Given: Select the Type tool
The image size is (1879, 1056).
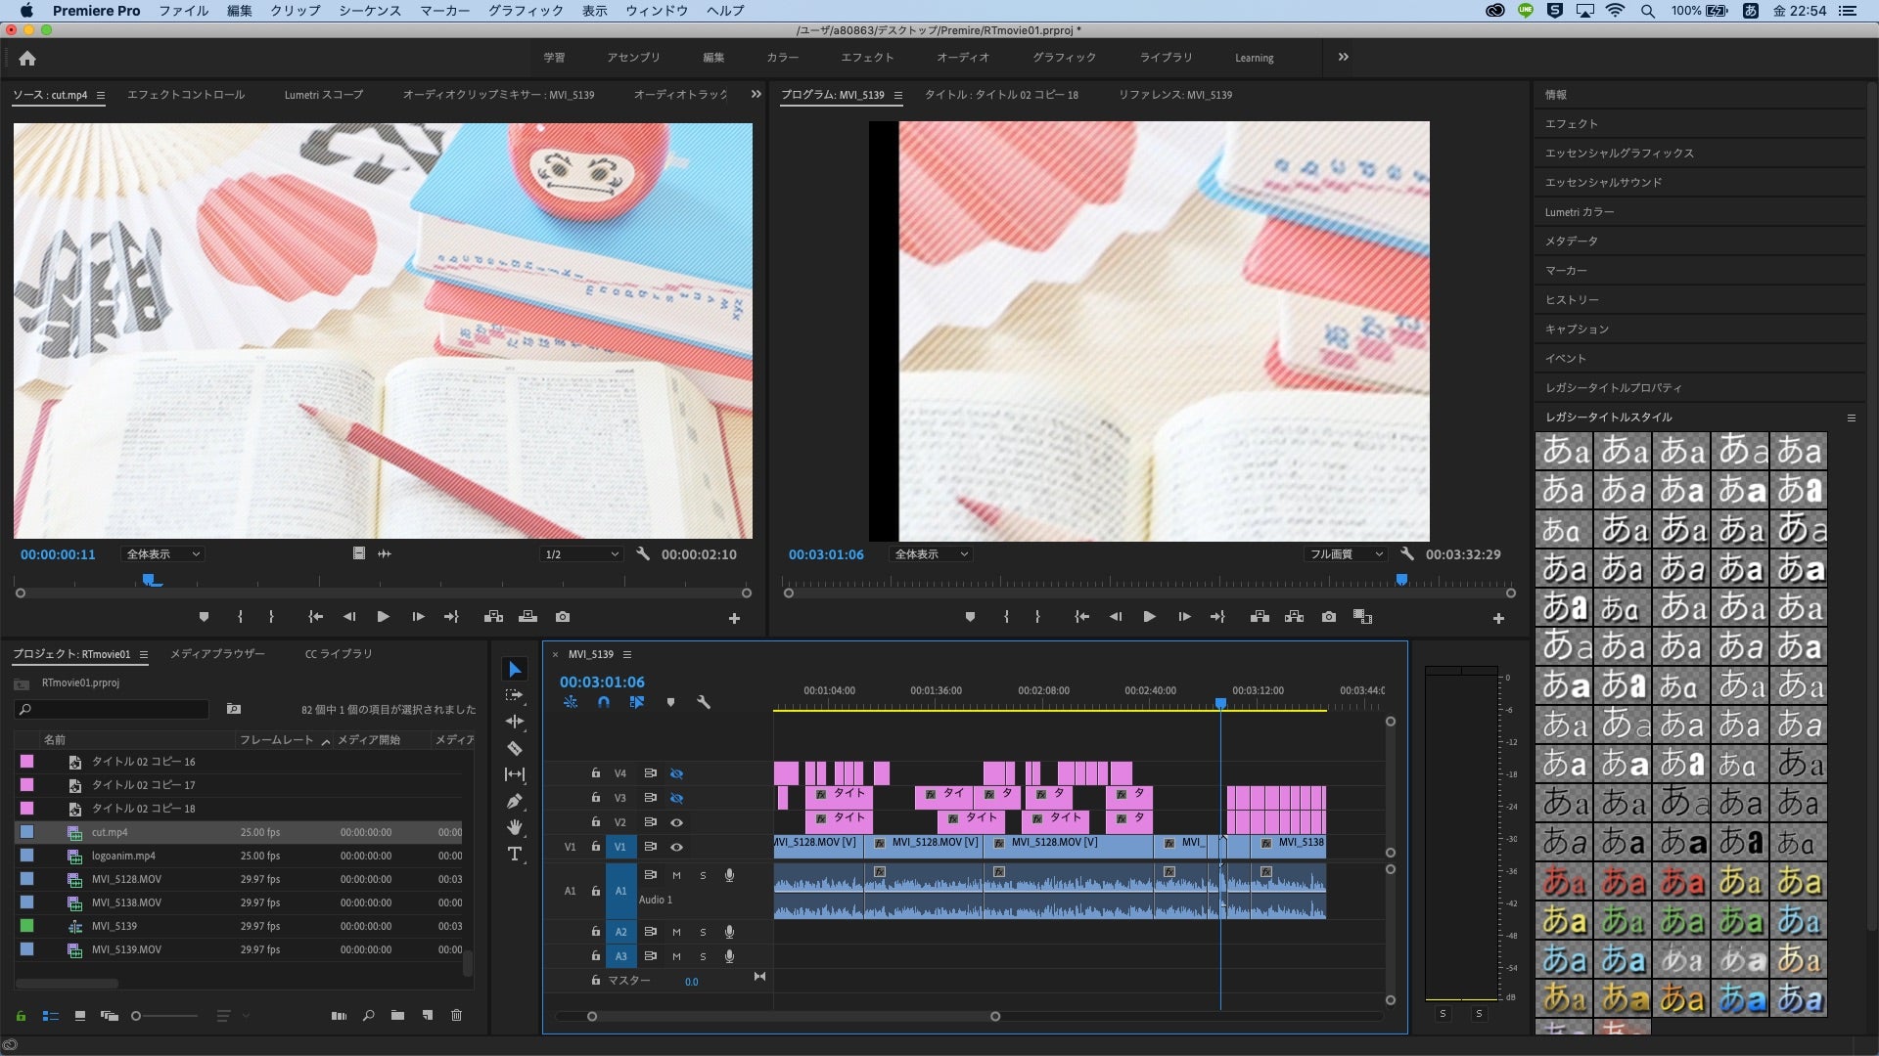Looking at the screenshot, I should pyautogui.click(x=515, y=854).
